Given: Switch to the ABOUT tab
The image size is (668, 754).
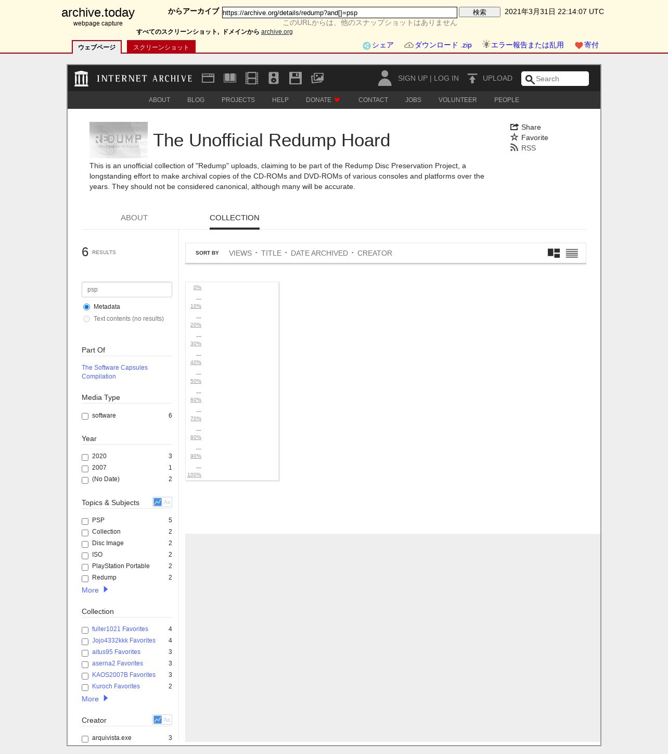Looking at the screenshot, I should pos(134,218).
